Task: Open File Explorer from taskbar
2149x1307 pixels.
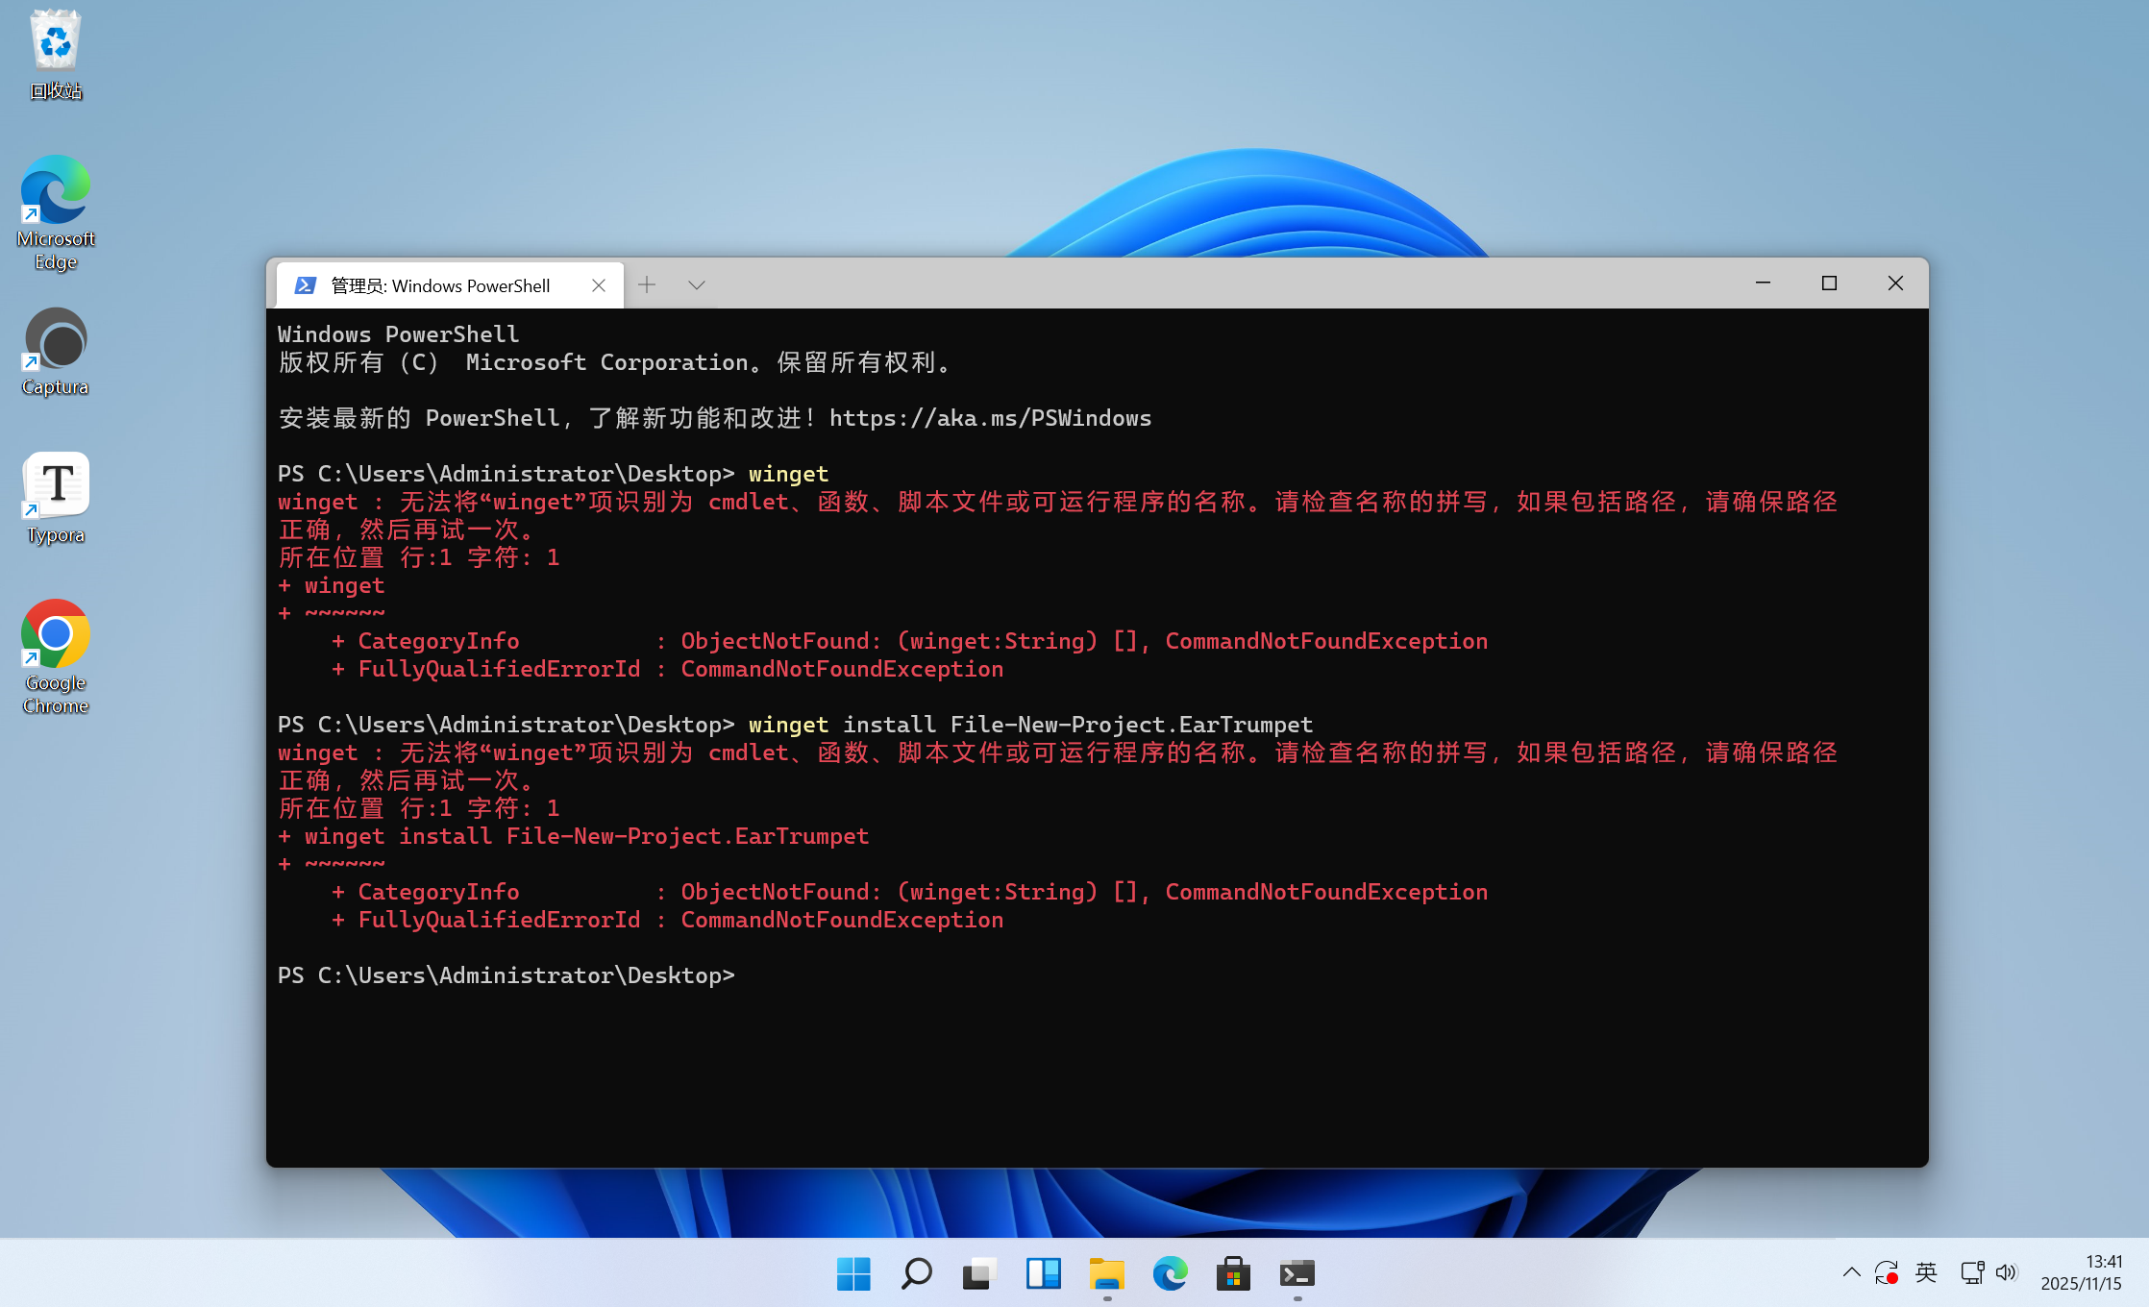Action: [x=1106, y=1274]
